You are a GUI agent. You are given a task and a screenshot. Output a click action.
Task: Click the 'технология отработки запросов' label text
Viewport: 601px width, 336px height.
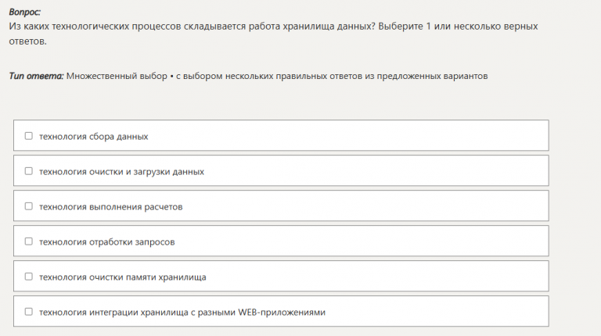(106, 241)
